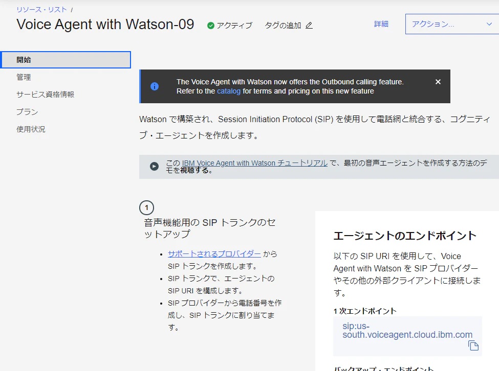This screenshot has height=371, width=499.
Task: Open the アクション dropdown menu
Action: point(452,24)
